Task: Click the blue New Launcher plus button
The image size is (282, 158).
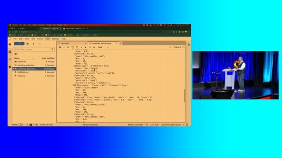Action: coord(19,43)
